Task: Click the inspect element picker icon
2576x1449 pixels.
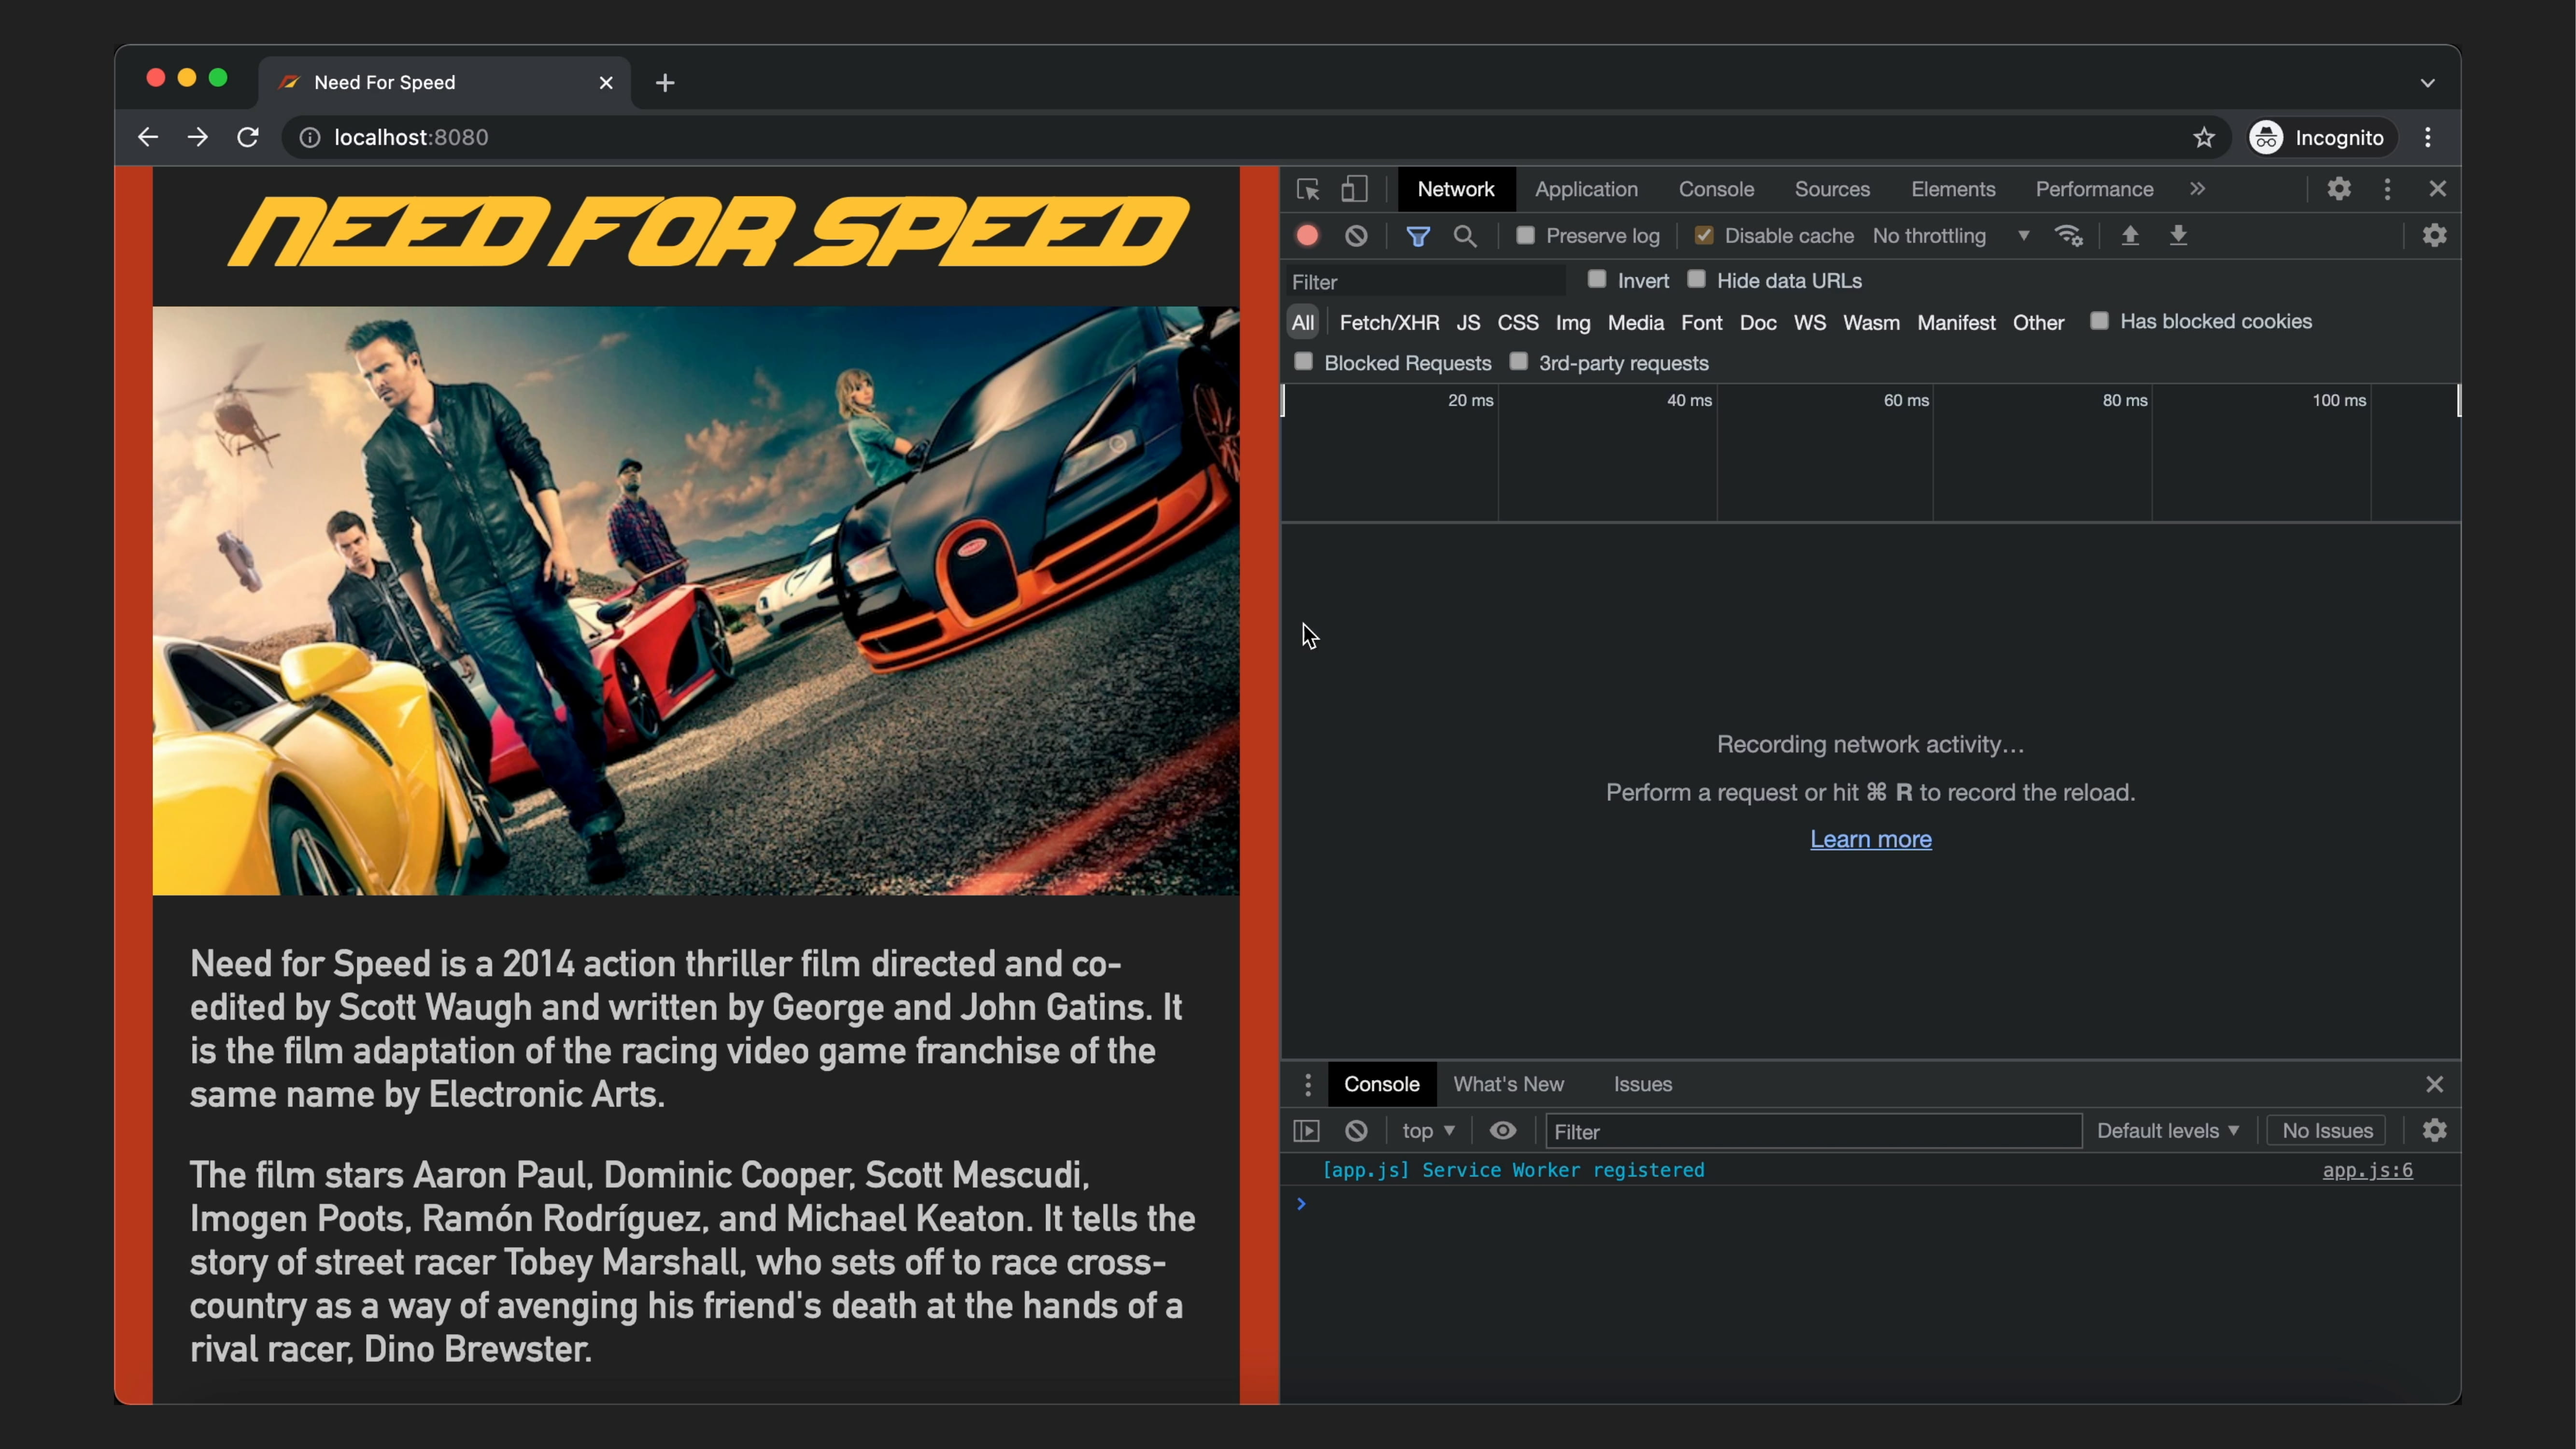Action: pyautogui.click(x=1308, y=189)
